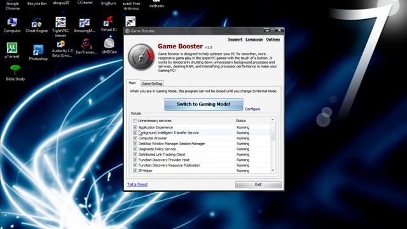Image resolution: width=407 pixels, height=229 pixels.
Task: Click the Status column header
Action: (240, 121)
